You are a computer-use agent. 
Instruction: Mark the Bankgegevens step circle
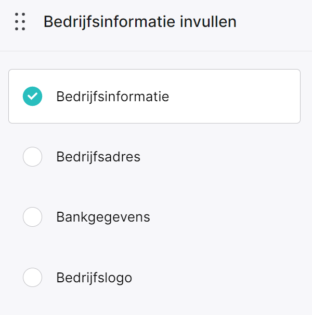(32, 217)
